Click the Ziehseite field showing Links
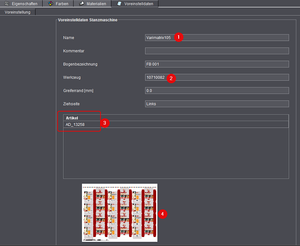This screenshot has height=246, width=300. coord(217,104)
